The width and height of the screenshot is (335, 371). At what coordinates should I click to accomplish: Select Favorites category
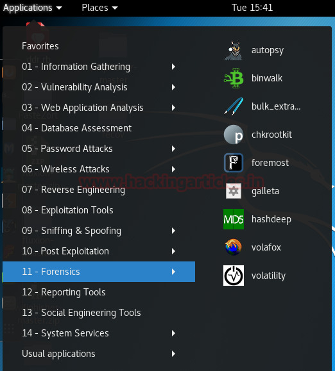99,46
